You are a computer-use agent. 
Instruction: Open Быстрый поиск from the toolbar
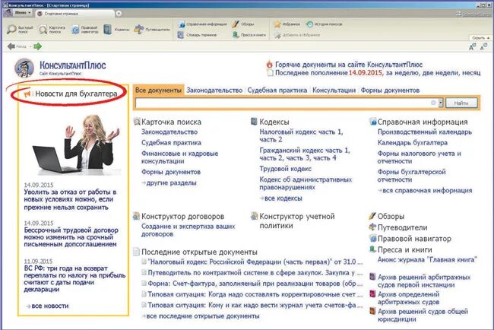pos(20,30)
